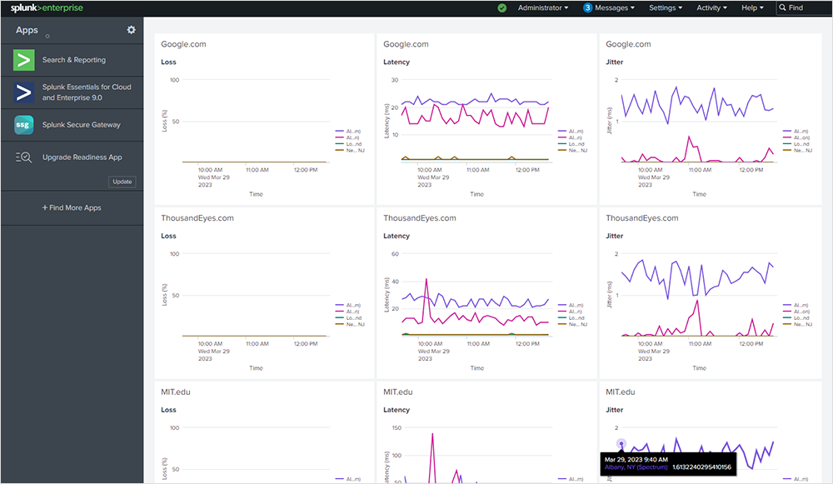Click the Find search magnifier icon
The width and height of the screenshot is (833, 484).
(x=783, y=7)
